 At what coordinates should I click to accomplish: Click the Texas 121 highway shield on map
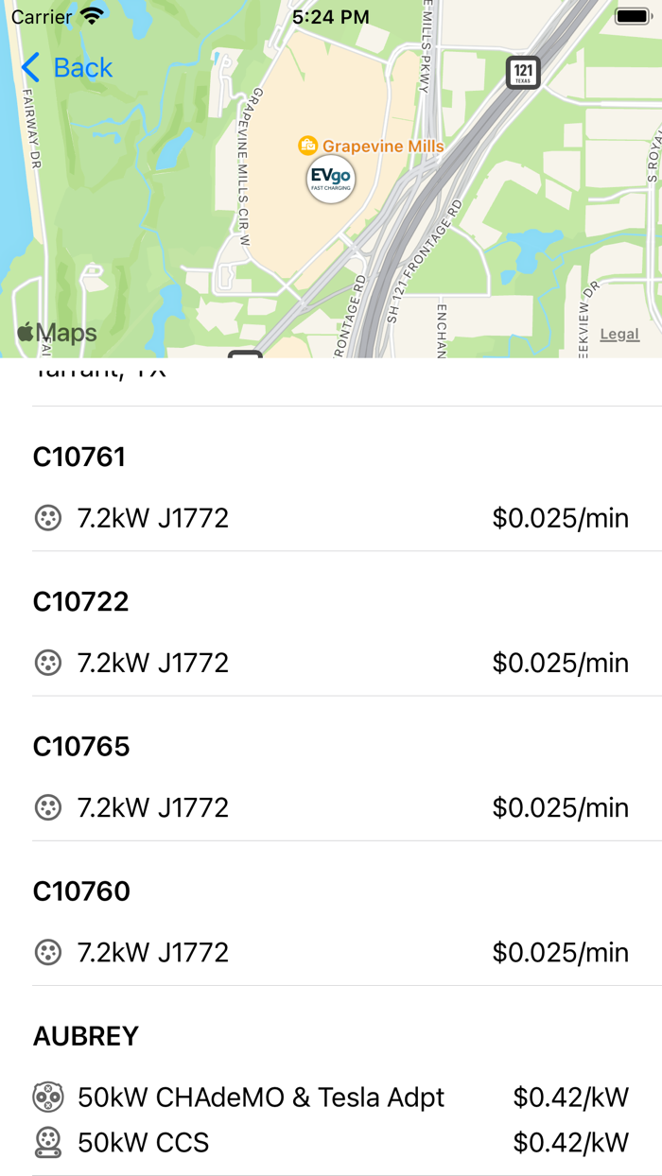[521, 73]
